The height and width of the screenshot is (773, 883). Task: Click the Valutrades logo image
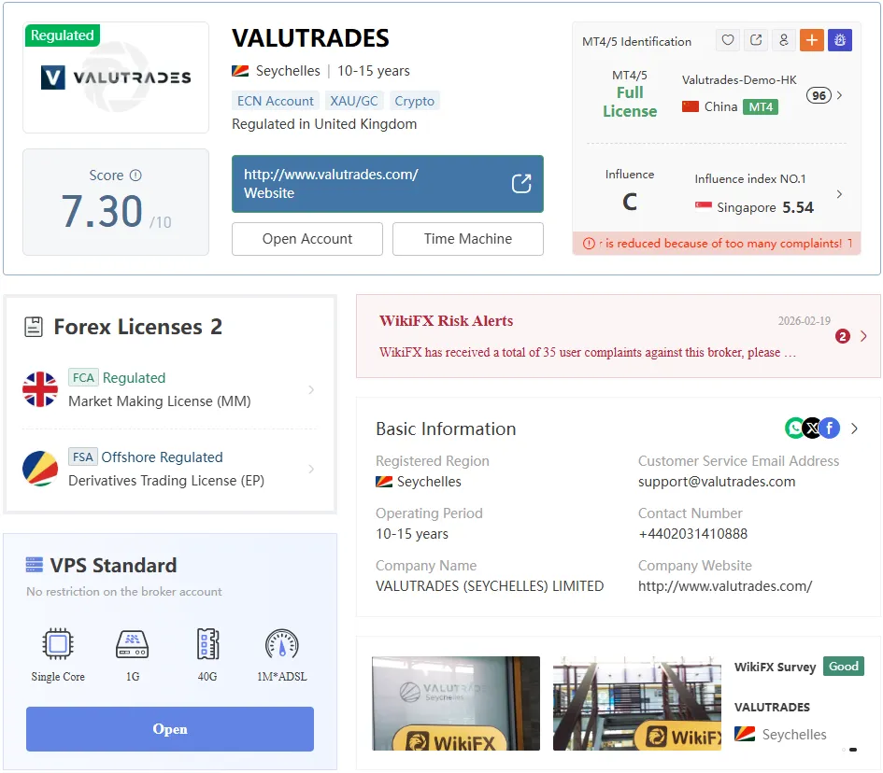click(116, 77)
